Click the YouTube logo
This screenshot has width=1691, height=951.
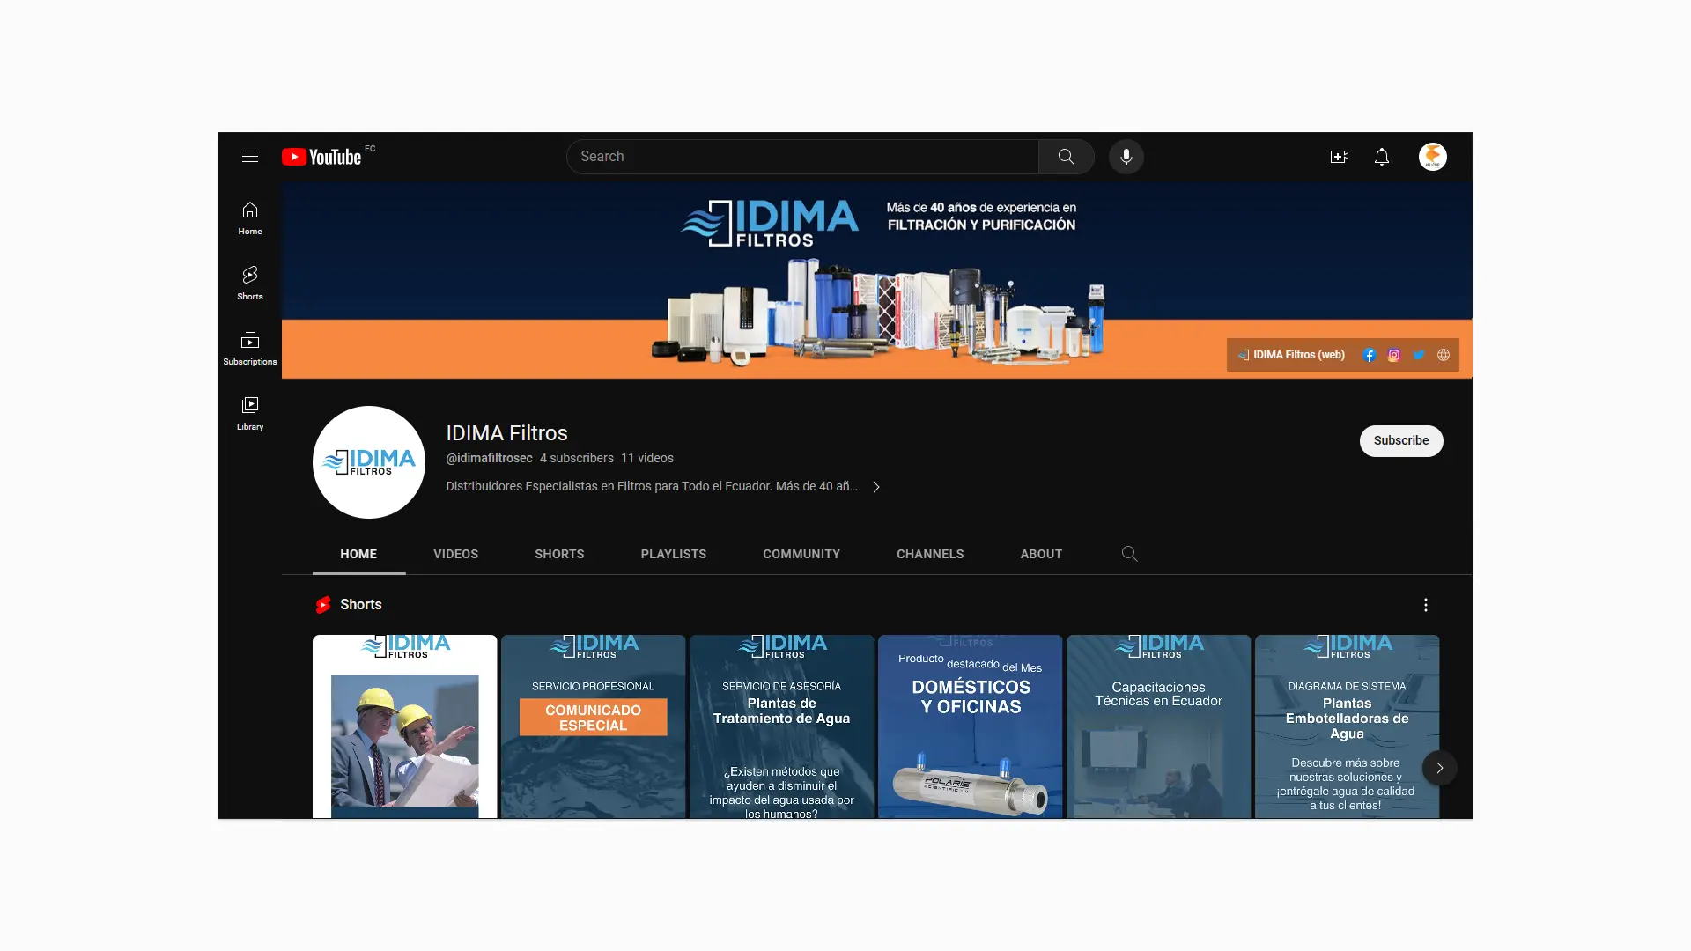click(321, 157)
